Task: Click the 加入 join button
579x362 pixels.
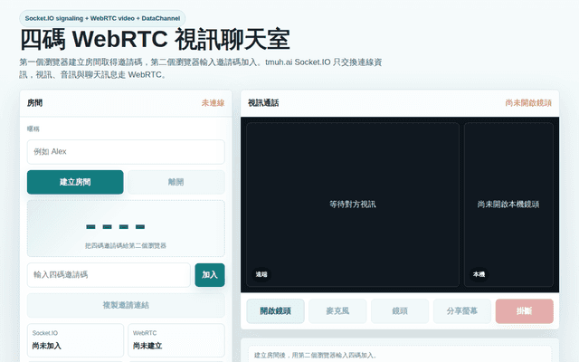Action: pyautogui.click(x=210, y=275)
